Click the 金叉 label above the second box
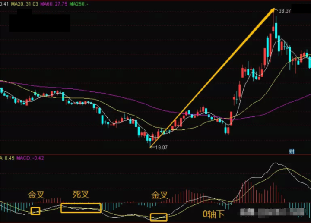 (x=159, y=195)
